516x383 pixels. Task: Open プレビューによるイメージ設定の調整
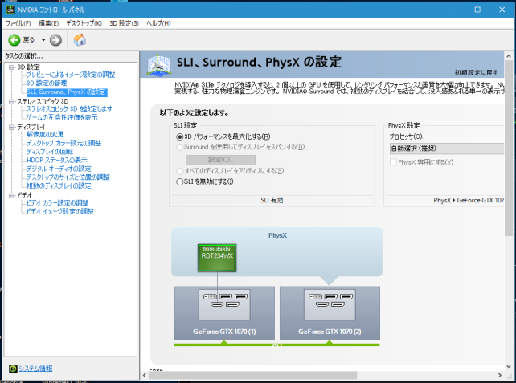coord(71,75)
